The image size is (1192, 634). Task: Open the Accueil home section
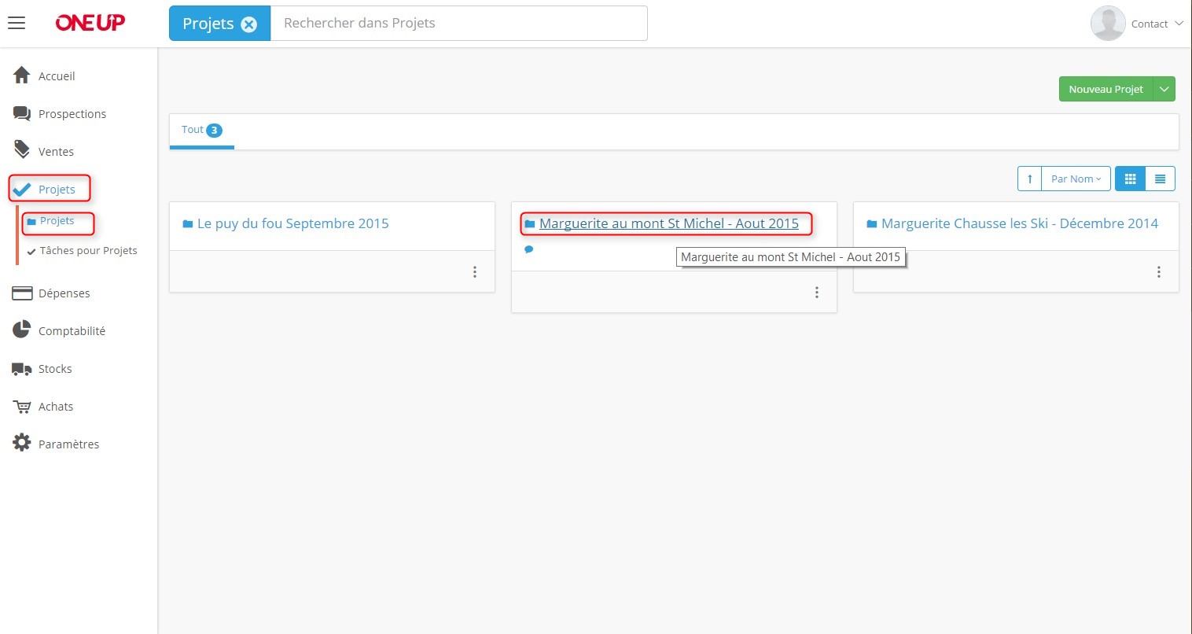pos(56,76)
